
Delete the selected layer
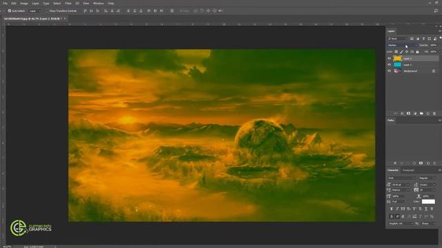pyautogui.click(x=434, y=113)
